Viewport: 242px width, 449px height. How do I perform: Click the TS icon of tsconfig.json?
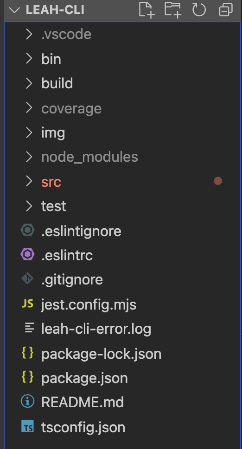(27, 426)
